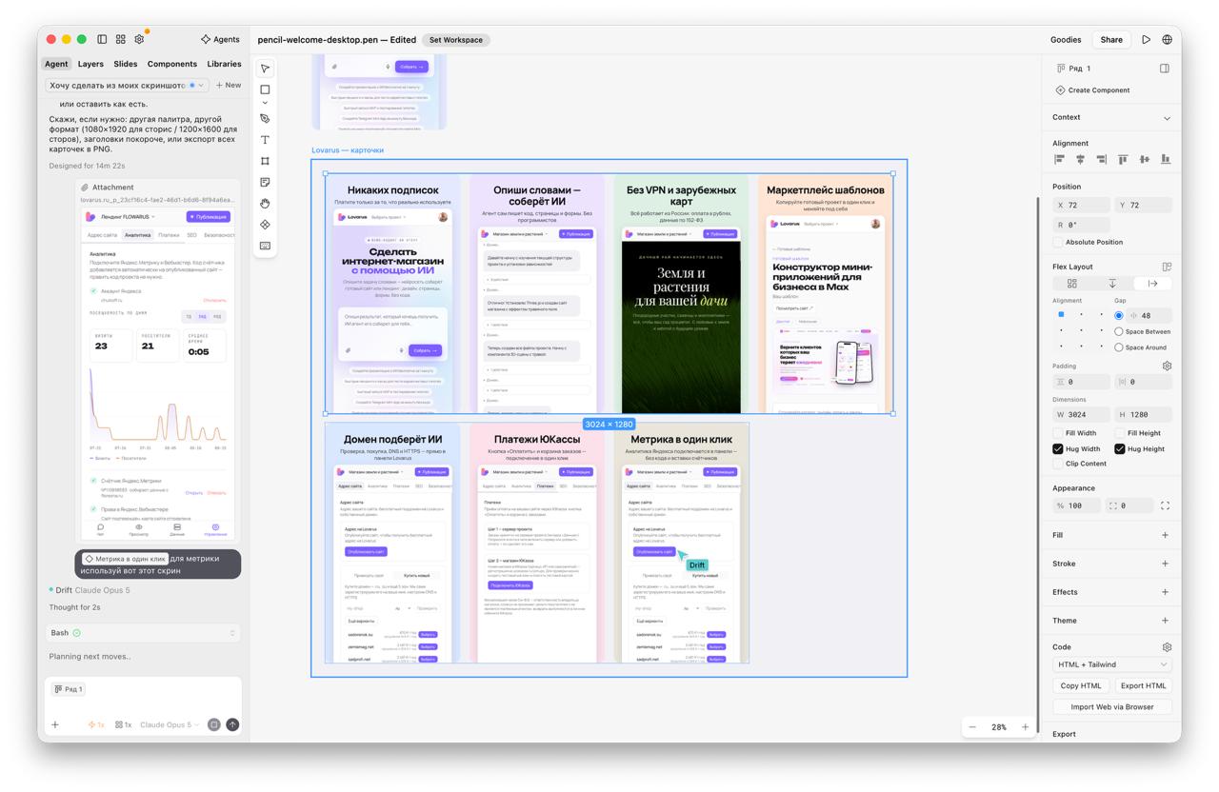Click the play/present icon
This screenshot has width=1219, height=792.
click(x=1146, y=40)
